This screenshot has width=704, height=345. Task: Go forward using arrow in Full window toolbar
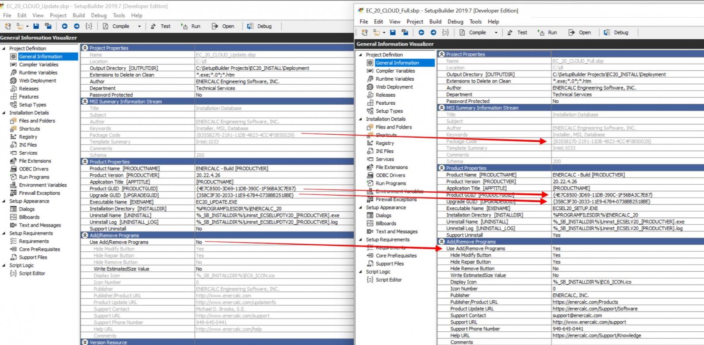click(x=433, y=32)
